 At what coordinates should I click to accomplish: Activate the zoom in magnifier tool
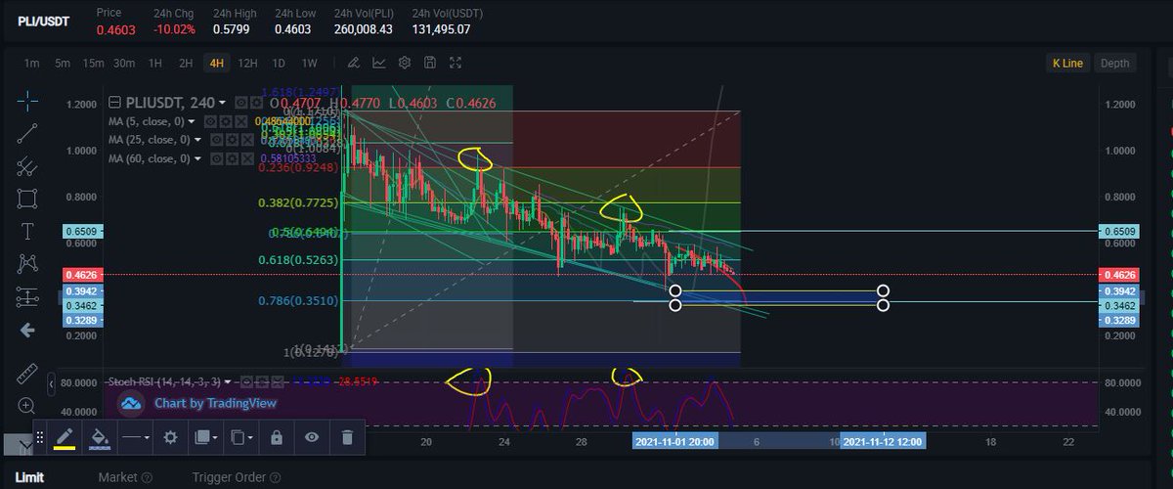(x=28, y=405)
